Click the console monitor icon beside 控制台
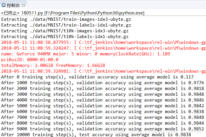The image size is (206, 137). tap(3, 5)
